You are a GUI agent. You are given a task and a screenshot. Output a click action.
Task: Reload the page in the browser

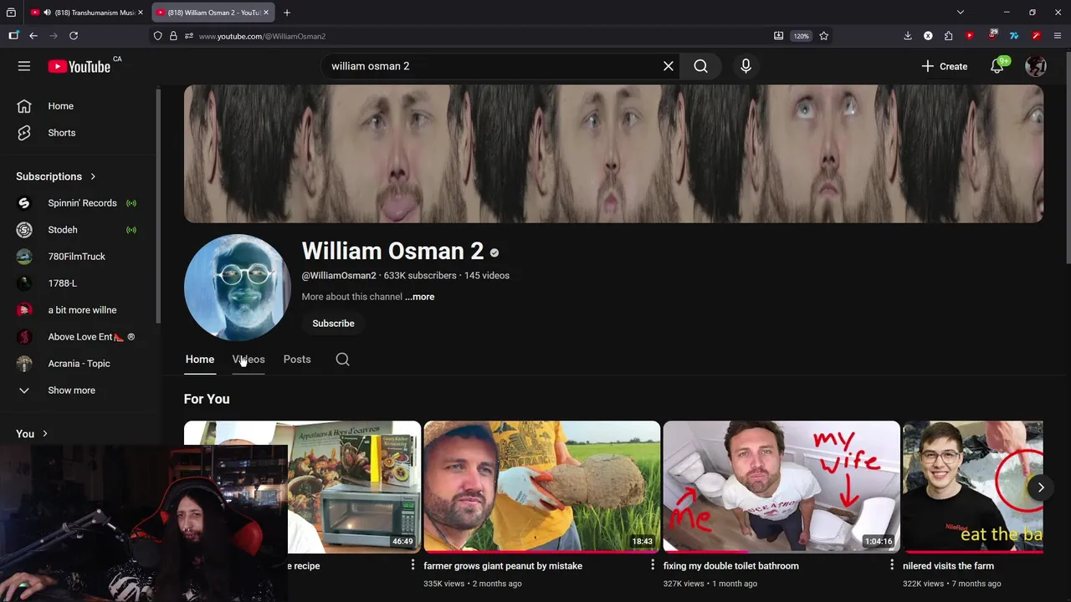click(74, 36)
